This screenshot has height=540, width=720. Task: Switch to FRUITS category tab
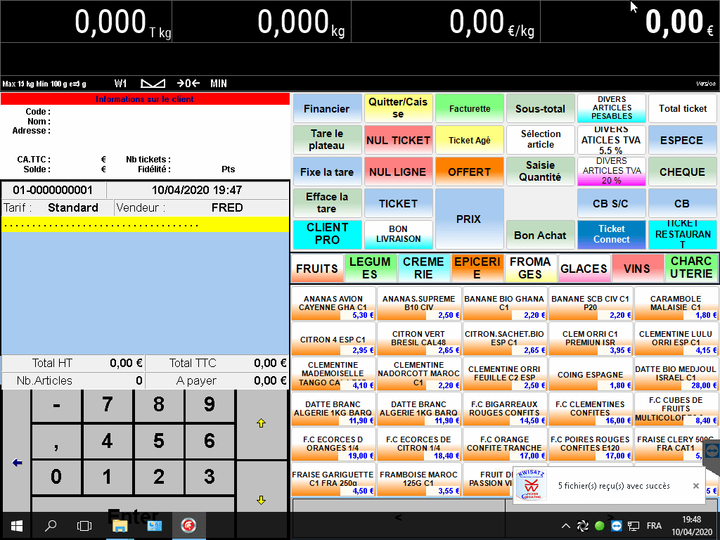click(317, 268)
